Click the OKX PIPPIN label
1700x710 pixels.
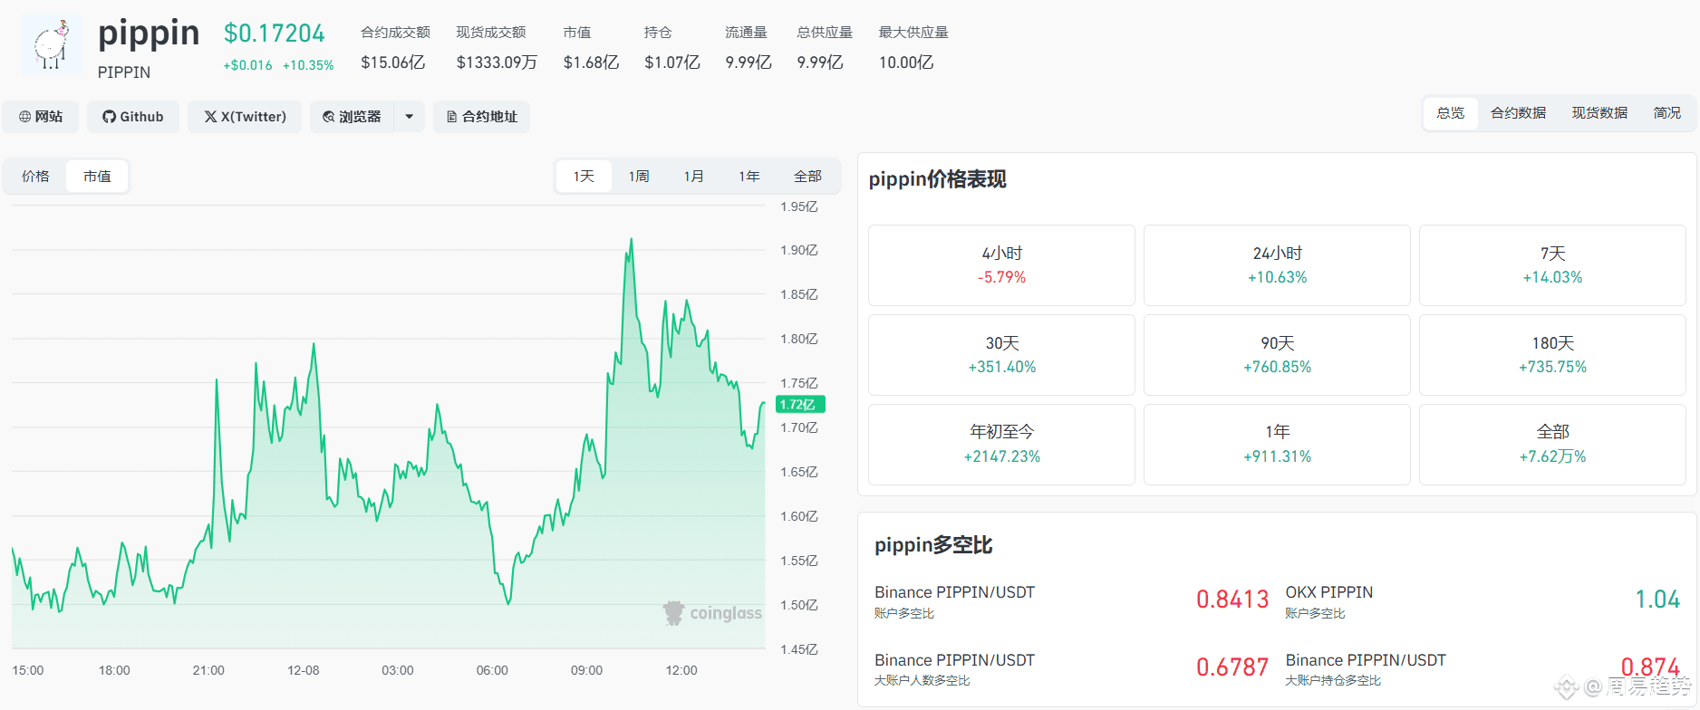pos(1329,592)
